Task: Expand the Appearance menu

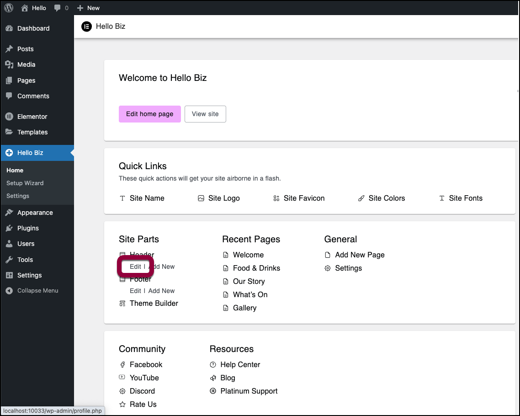Action: point(35,213)
